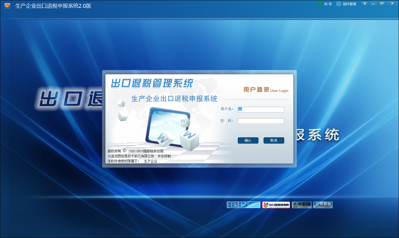Click the 密码 password input field
The width and height of the screenshot is (399, 238).
261,121
